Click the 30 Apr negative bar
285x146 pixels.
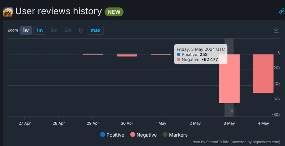[127, 55]
